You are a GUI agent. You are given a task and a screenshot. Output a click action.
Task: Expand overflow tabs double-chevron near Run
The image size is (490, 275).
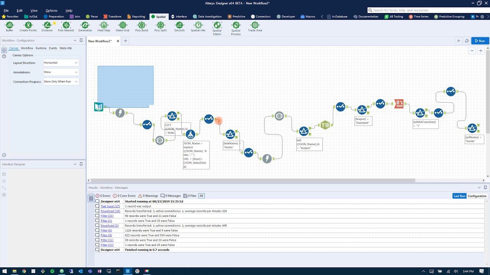458,41
